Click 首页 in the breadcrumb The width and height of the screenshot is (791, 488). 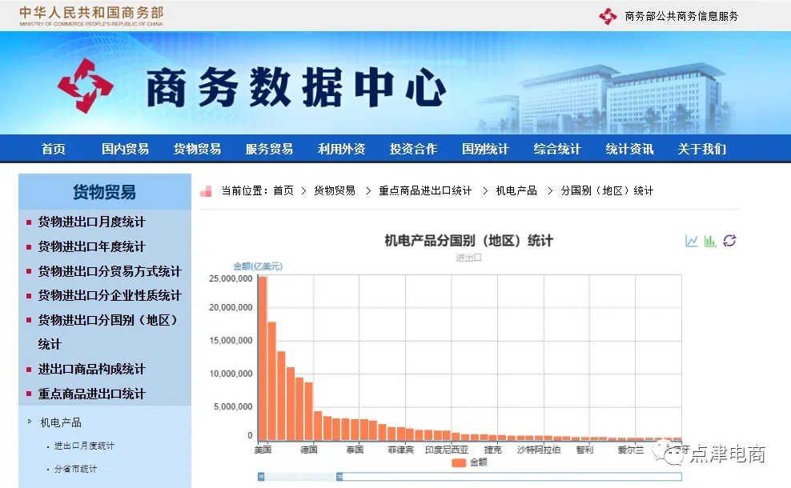point(283,190)
